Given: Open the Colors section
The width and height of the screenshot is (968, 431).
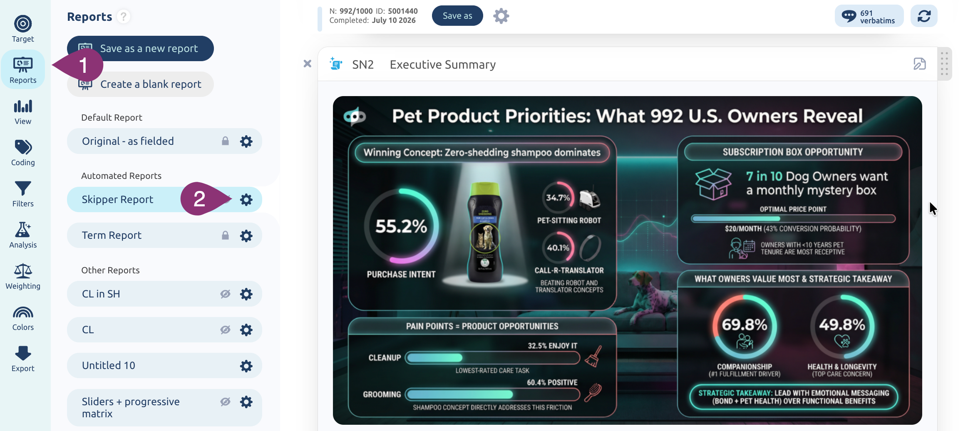Looking at the screenshot, I should click(23, 318).
